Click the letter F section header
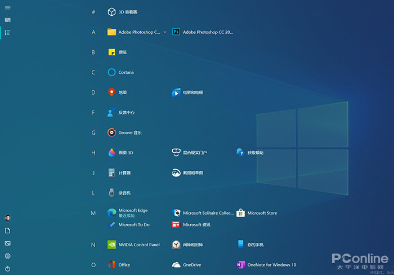 (x=93, y=113)
